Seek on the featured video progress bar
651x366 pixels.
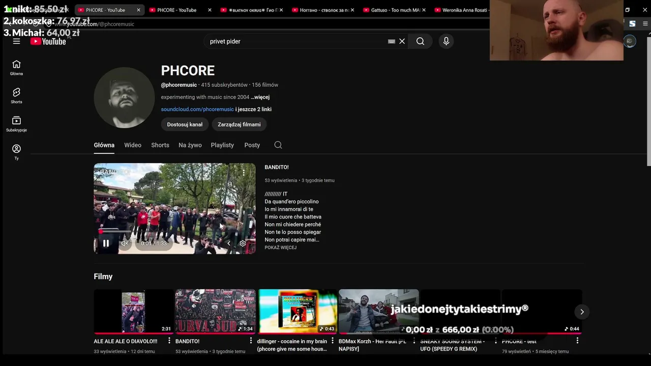click(174, 232)
